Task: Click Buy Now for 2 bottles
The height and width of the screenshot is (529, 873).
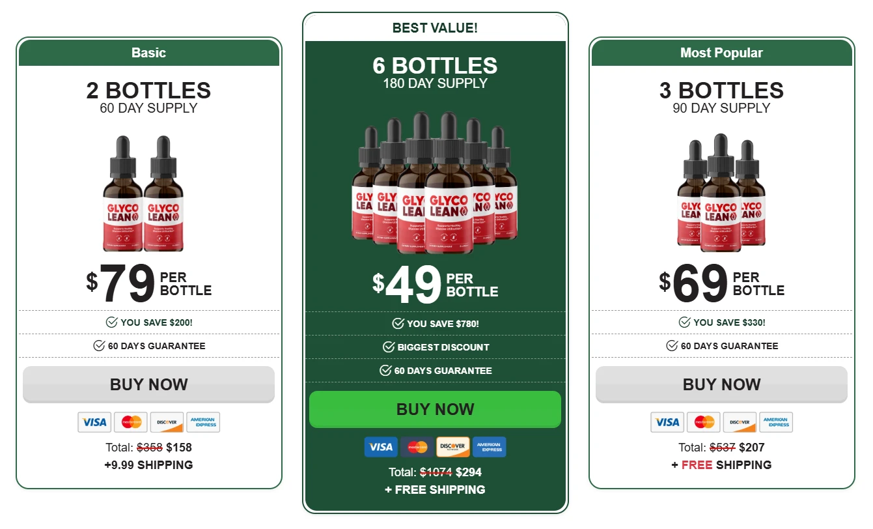Action: coord(148,384)
